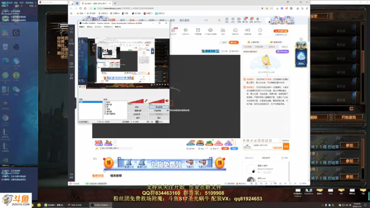
Task: Click PC客户端 button at top right
Action: [281, 31]
